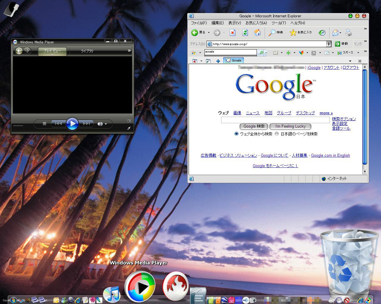Screen dimensions: 381x304
Task: Open the お気に入り favorites star
Action: (x=301, y=32)
